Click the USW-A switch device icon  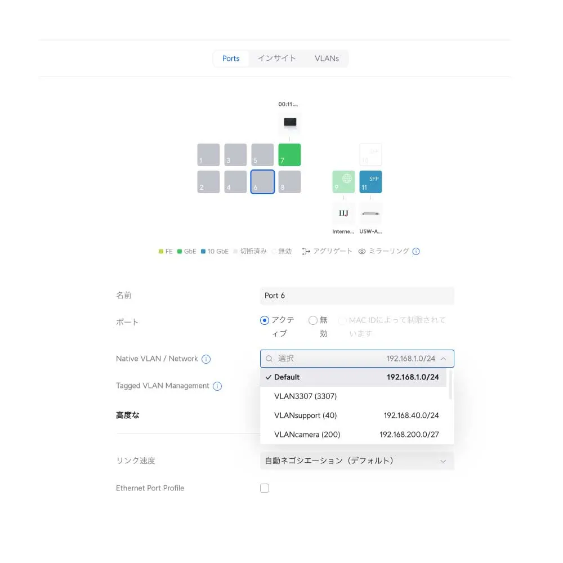coord(370,214)
